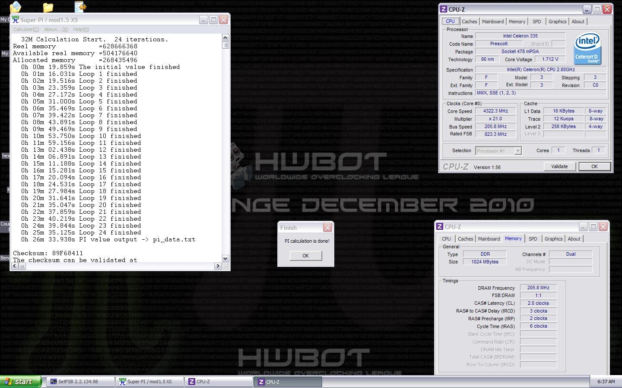Click the FSB:DRAM 1:1 value

tap(538, 295)
